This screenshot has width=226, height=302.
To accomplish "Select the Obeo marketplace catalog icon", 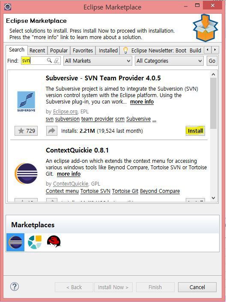I will [x=35, y=242].
